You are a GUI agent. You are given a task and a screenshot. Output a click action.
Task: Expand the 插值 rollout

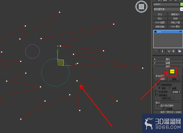[167, 63]
